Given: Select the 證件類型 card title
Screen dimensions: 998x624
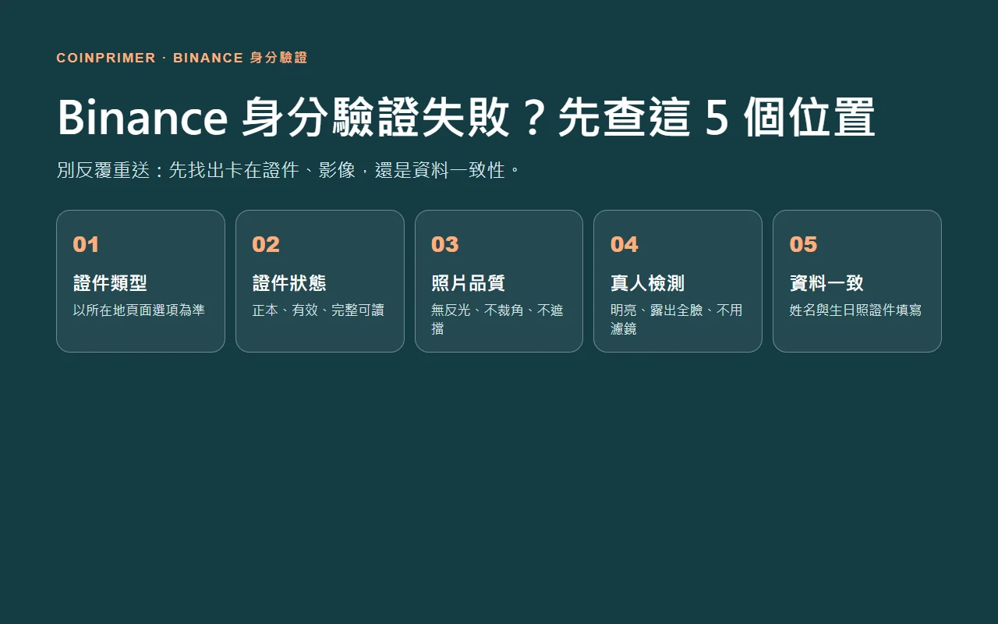Looking at the screenshot, I should pos(110,283).
